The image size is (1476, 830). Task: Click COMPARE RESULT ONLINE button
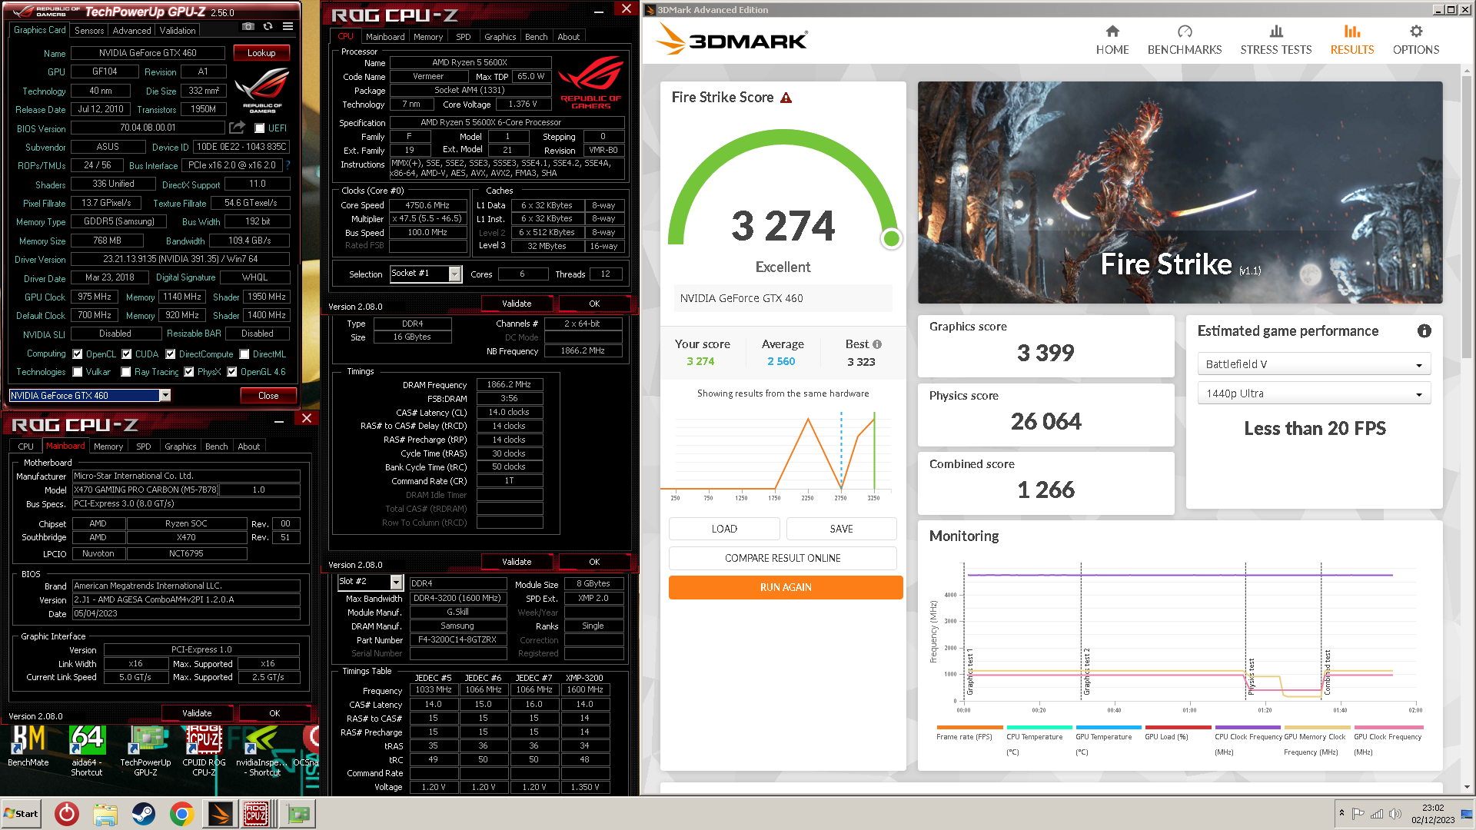tap(783, 558)
